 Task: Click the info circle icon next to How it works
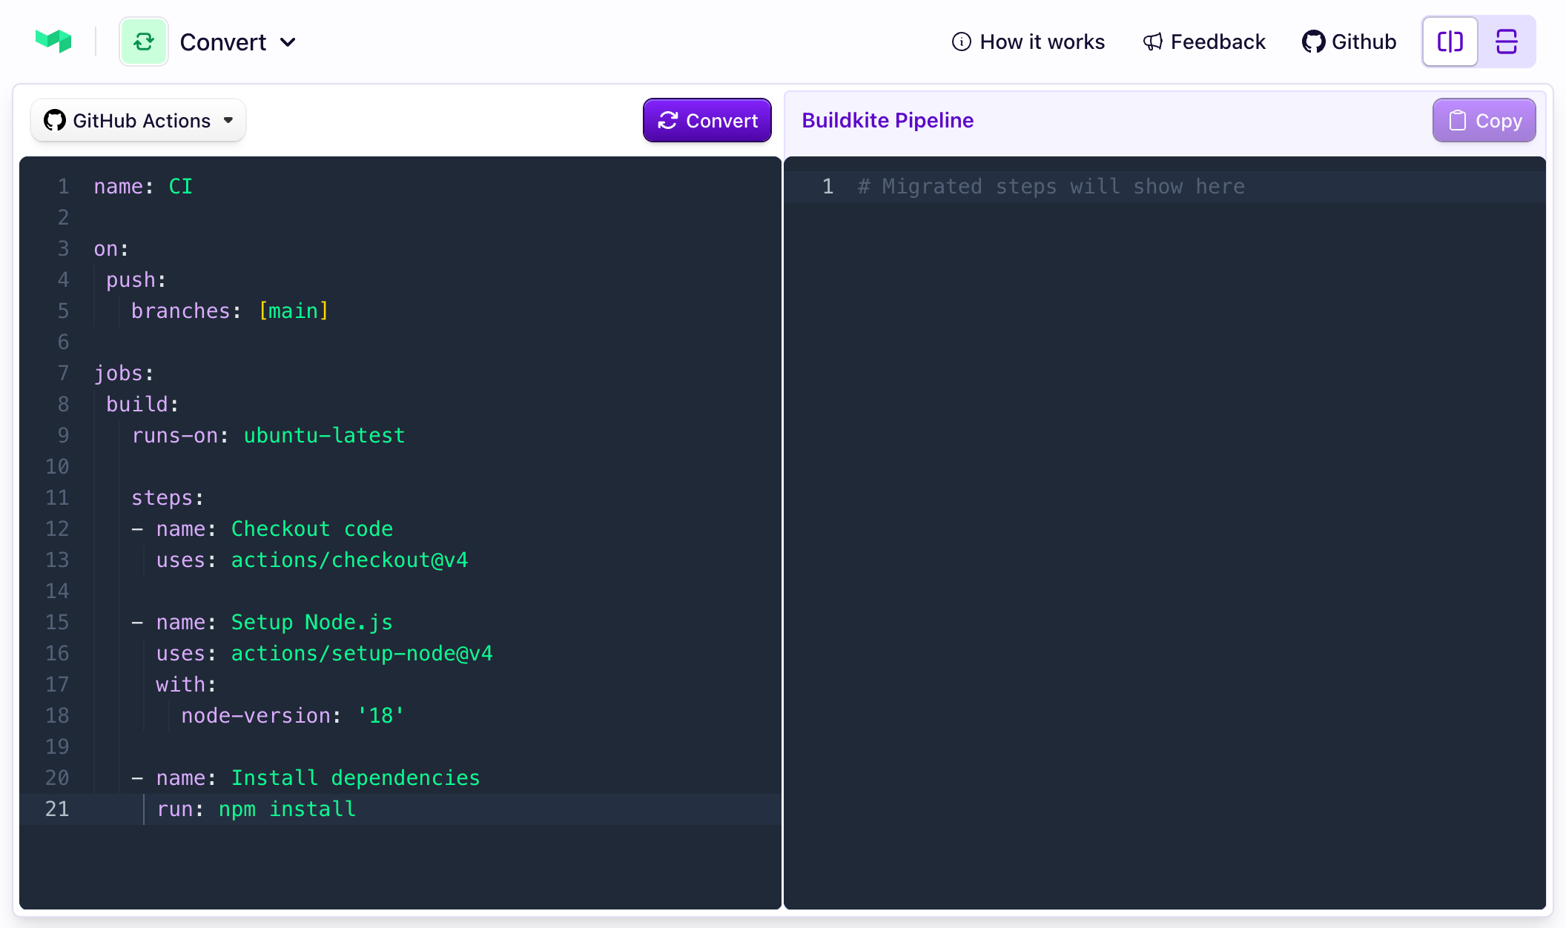pyautogui.click(x=961, y=42)
